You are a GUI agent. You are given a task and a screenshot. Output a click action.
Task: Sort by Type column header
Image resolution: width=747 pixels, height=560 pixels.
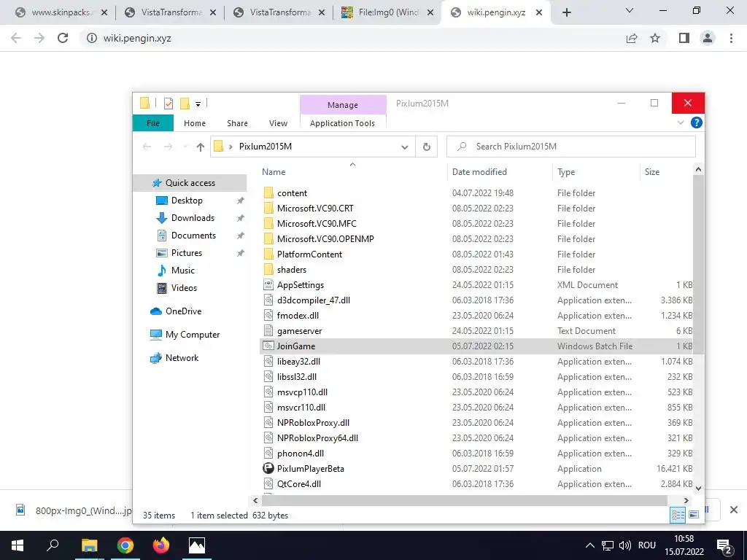click(x=566, y=172)
